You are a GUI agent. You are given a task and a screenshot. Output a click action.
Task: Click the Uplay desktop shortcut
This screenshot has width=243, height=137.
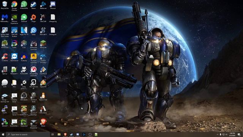click(33, 31)
